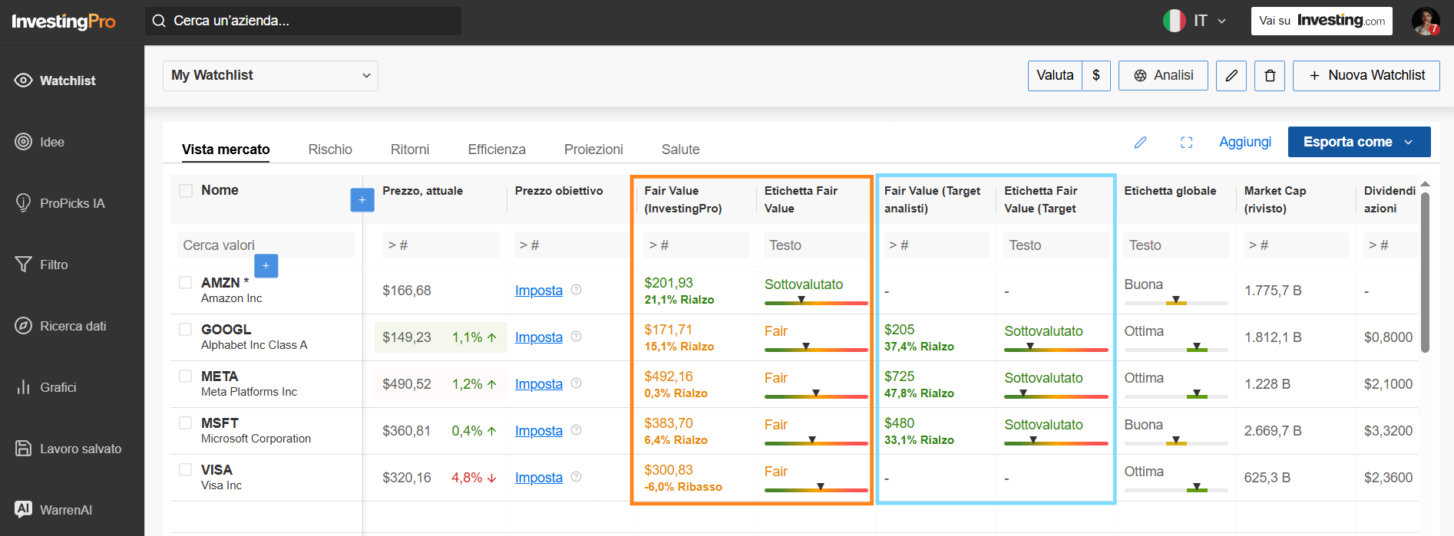Click the search magnifier icon
1454x536 pixels.
159,21
